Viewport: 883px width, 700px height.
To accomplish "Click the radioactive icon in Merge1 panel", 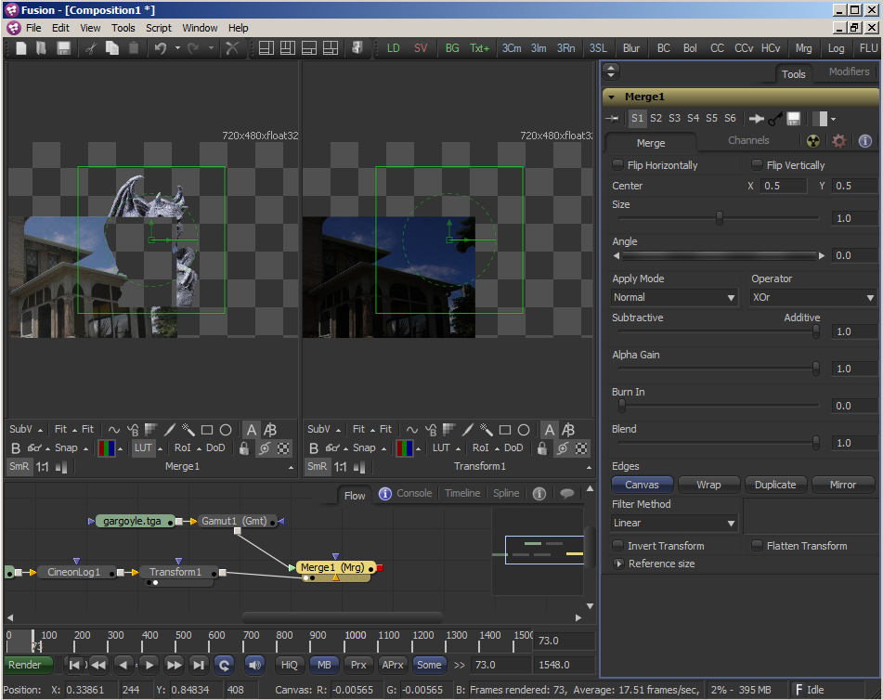I will tap(813, 141).
